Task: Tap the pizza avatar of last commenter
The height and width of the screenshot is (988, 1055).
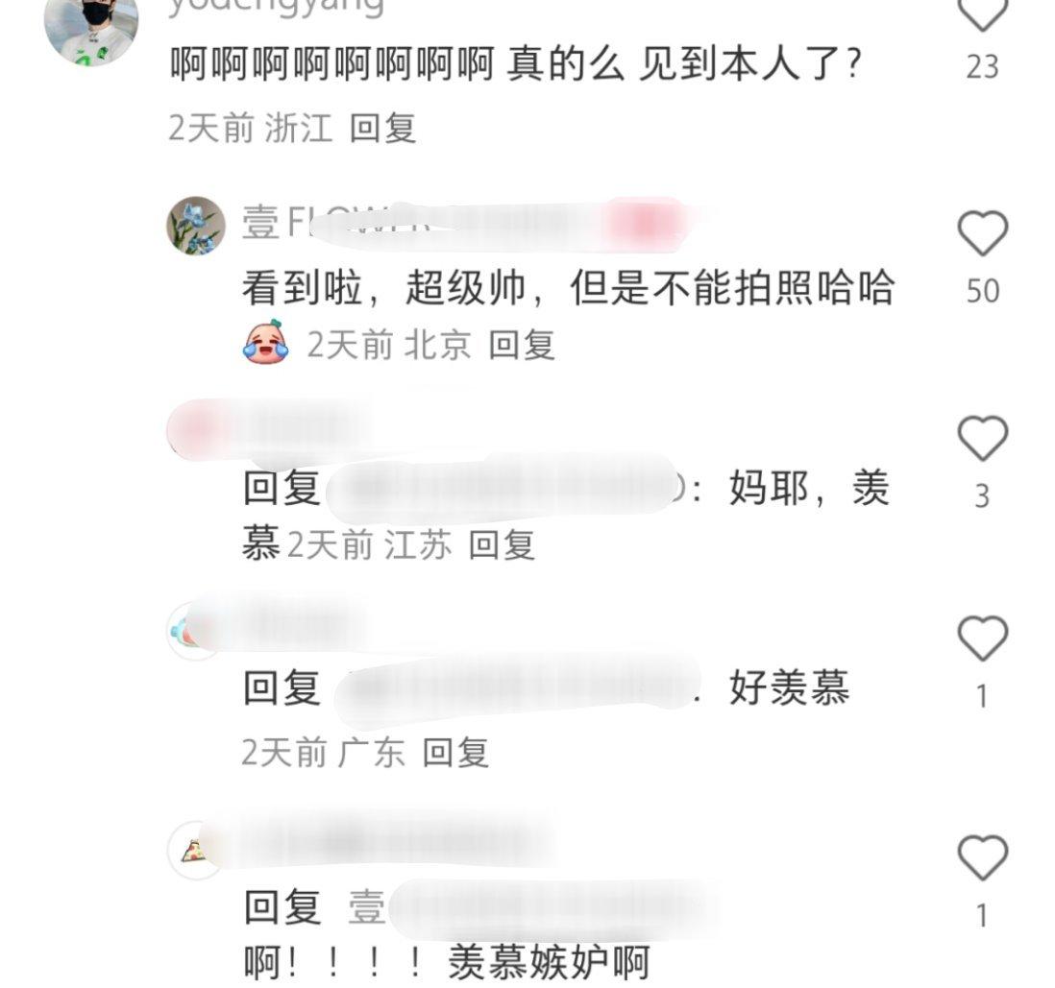Action: pyautogui.click(x=194, y=851)
